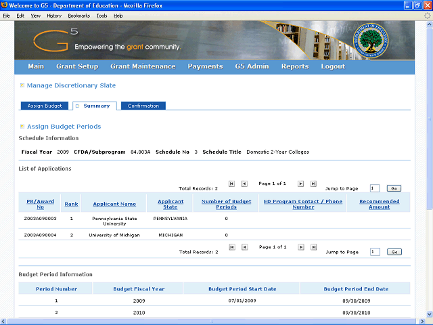This screenshot has height=325, width=433.
Task: Go to first page in upper pagination bar
Action: point(232,183)
